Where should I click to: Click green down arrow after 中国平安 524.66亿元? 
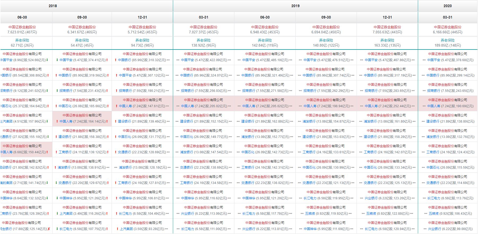pyautogui.click(x=47, y=60)
